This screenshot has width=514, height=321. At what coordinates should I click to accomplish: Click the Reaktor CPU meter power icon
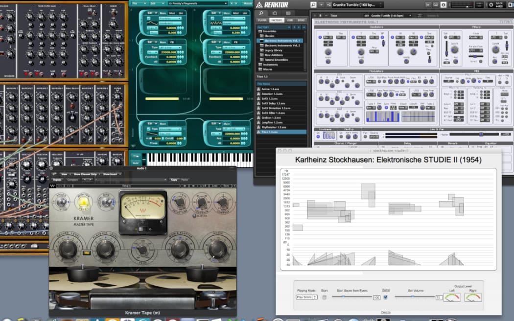tap(491, 5)
